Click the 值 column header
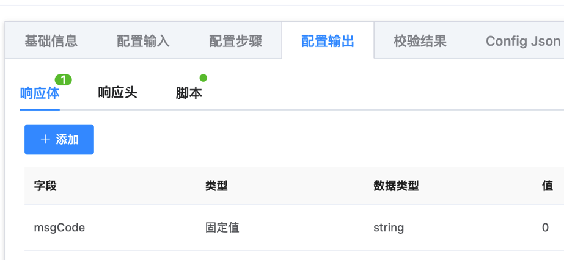Viewport: 564px width, 260px height. pos(548,186)
